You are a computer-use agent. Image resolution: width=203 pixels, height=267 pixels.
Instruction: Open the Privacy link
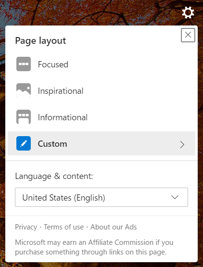pos(26,227)
